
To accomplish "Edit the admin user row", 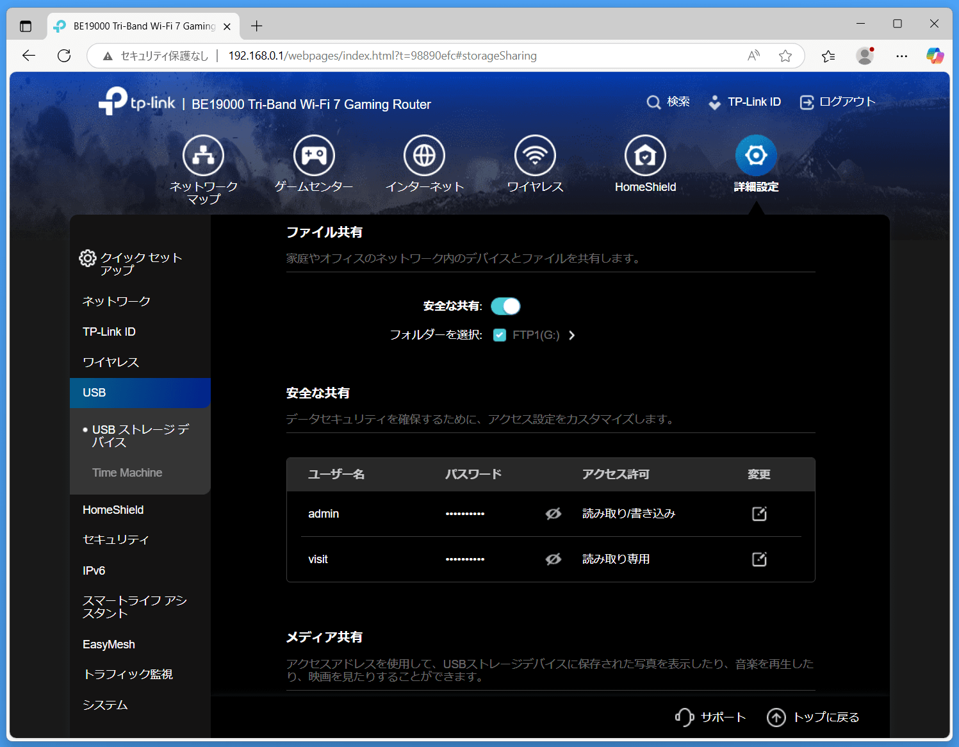I will pyautogui.click(x=759, y=514).
